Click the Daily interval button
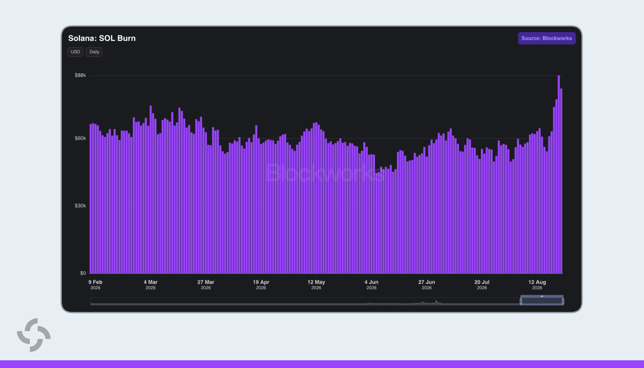This screenshot has width=644, height=368. 94,52
